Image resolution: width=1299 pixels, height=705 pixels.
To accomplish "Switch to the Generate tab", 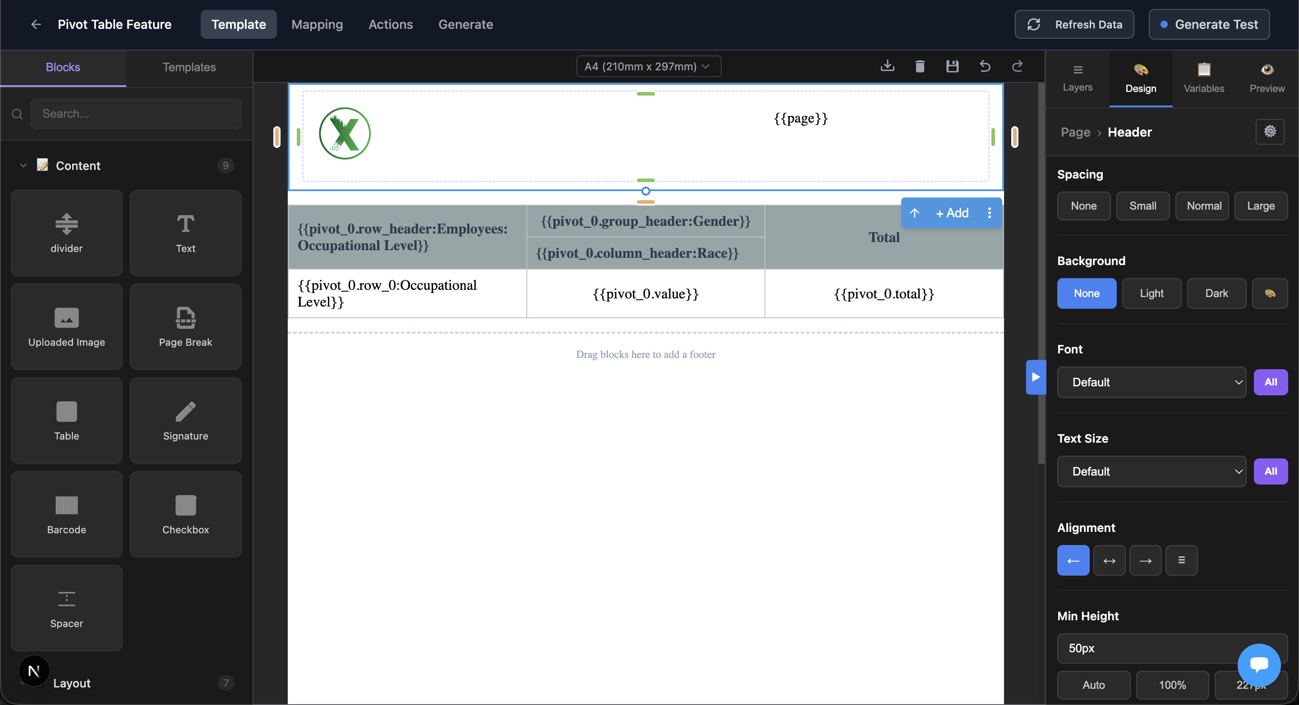I will (x=465, y=24).
